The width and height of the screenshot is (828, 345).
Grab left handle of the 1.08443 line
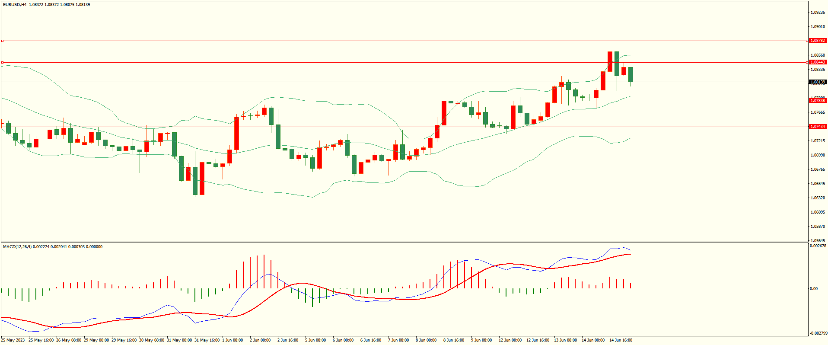[2, 62]
